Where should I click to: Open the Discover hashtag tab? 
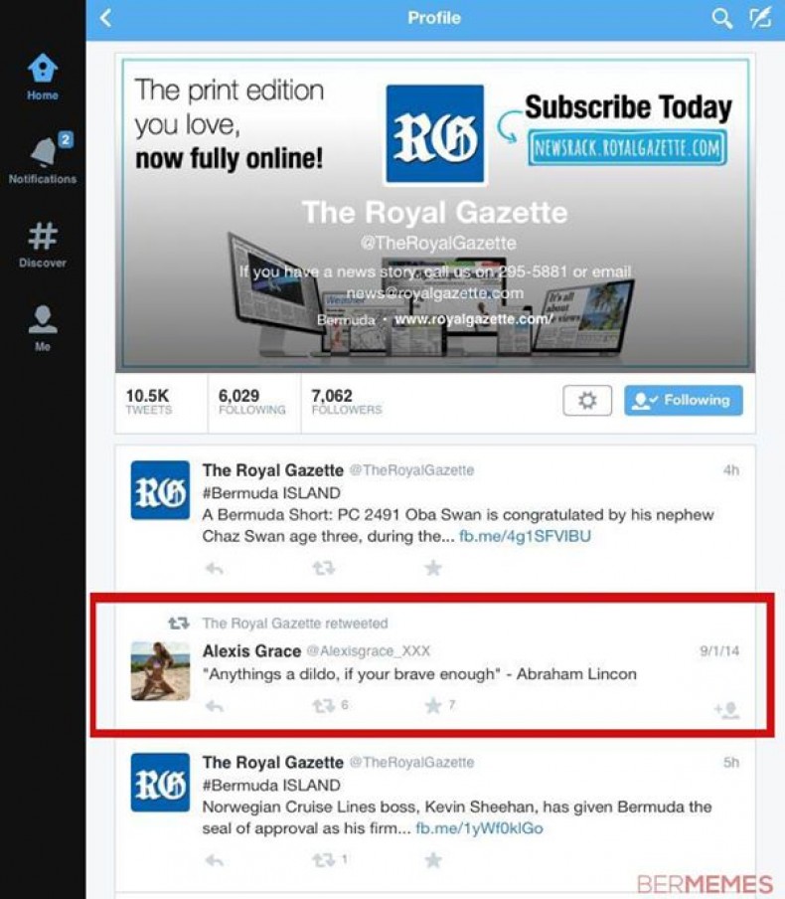(43, 246)
